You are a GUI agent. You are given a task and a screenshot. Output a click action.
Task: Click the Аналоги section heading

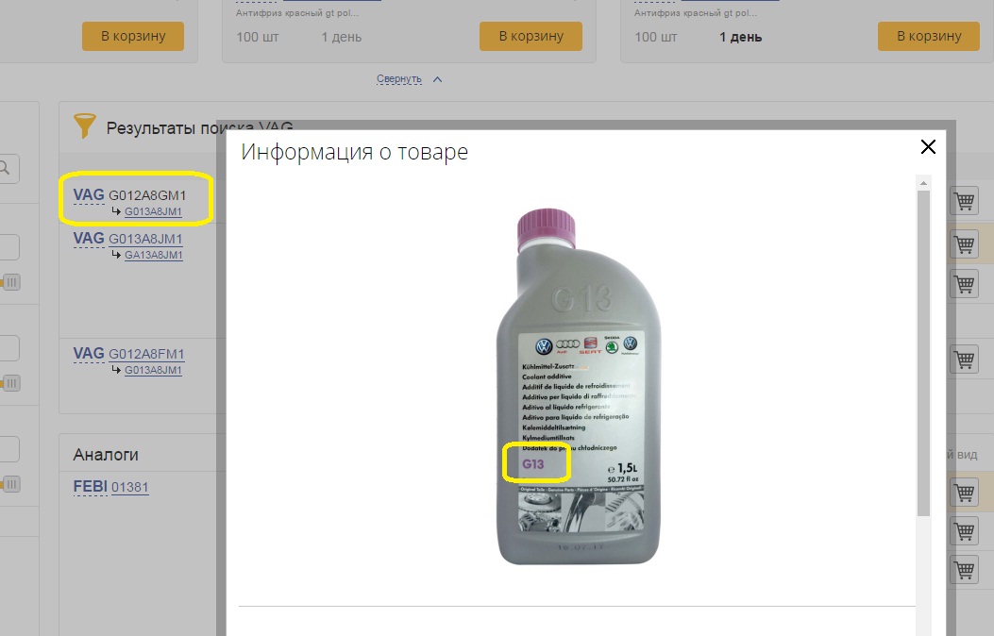point(106,455)
